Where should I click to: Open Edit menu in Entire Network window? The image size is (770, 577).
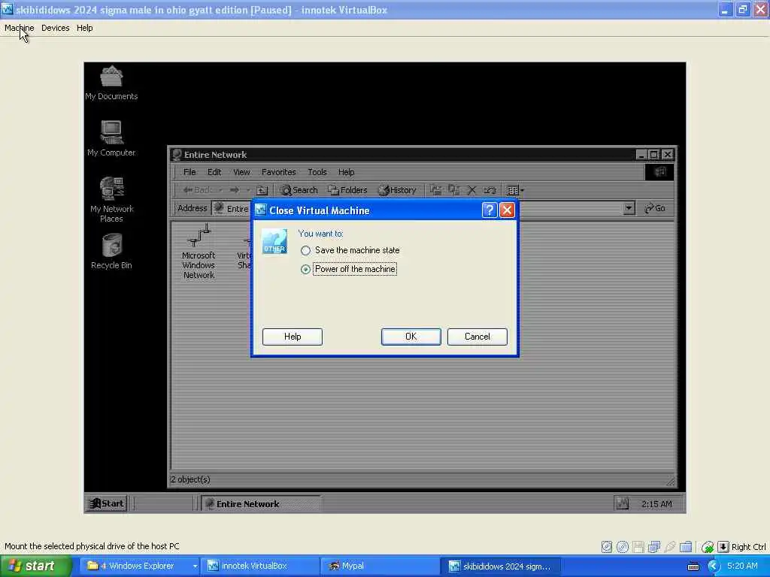214,172
